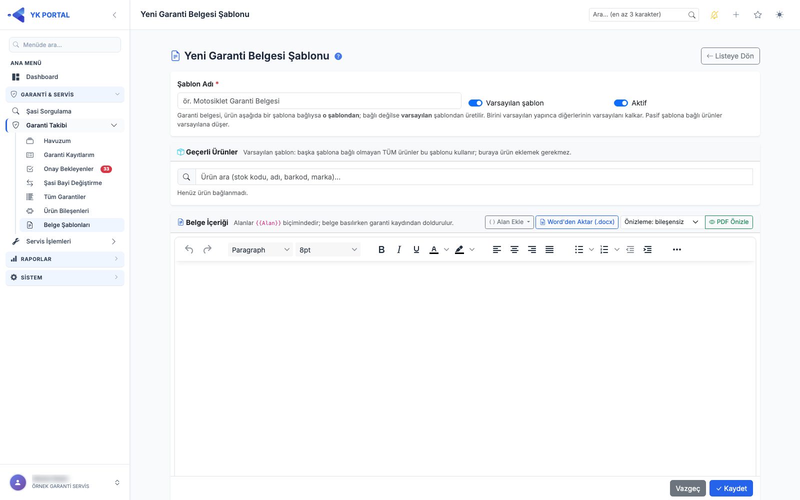800x500 pixels.
Task: Add page to favorites with star icon
Action: (758, 15)
